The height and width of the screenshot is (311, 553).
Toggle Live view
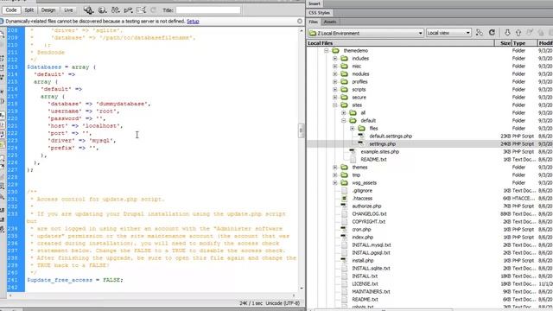(x=68, y=10)
